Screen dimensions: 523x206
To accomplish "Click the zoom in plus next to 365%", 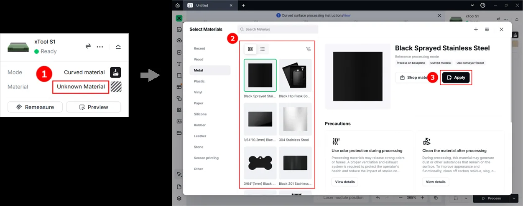I will (x=422, y=198).
